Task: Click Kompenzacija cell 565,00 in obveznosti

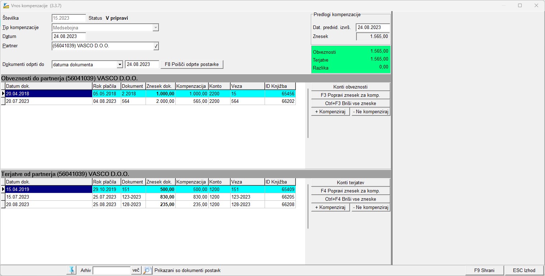Action: pos(192,101)
